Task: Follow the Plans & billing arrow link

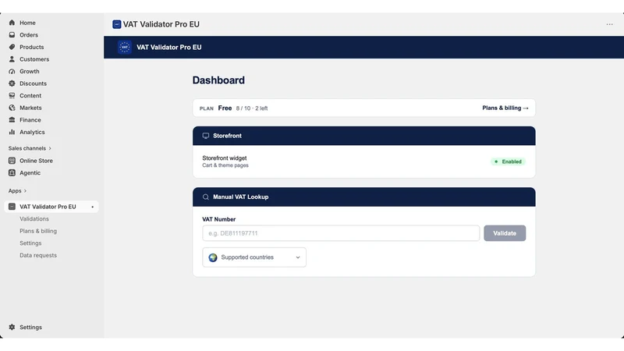Action: pyautogui.click(x=505, y=108)
